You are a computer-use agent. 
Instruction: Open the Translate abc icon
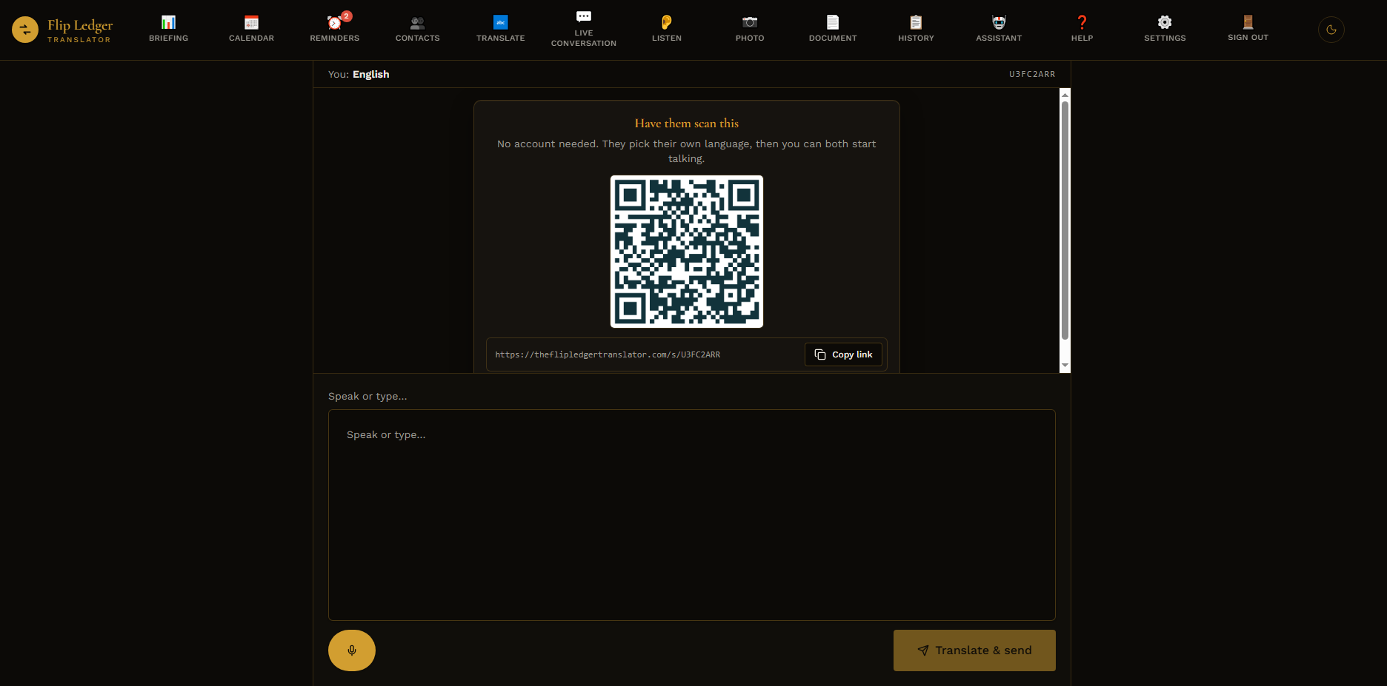pos(500,22)
